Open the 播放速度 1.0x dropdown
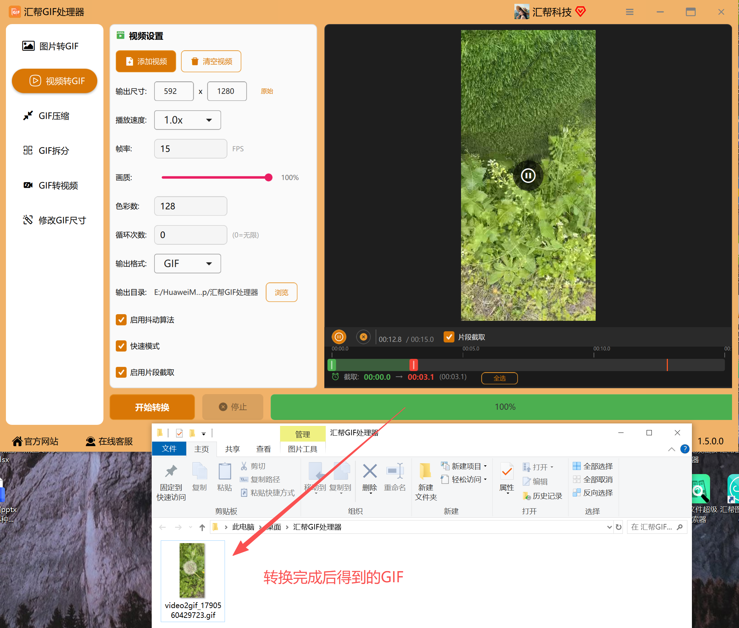The height and width of the screenshot is (628, 739). click(x=187, y=120)
